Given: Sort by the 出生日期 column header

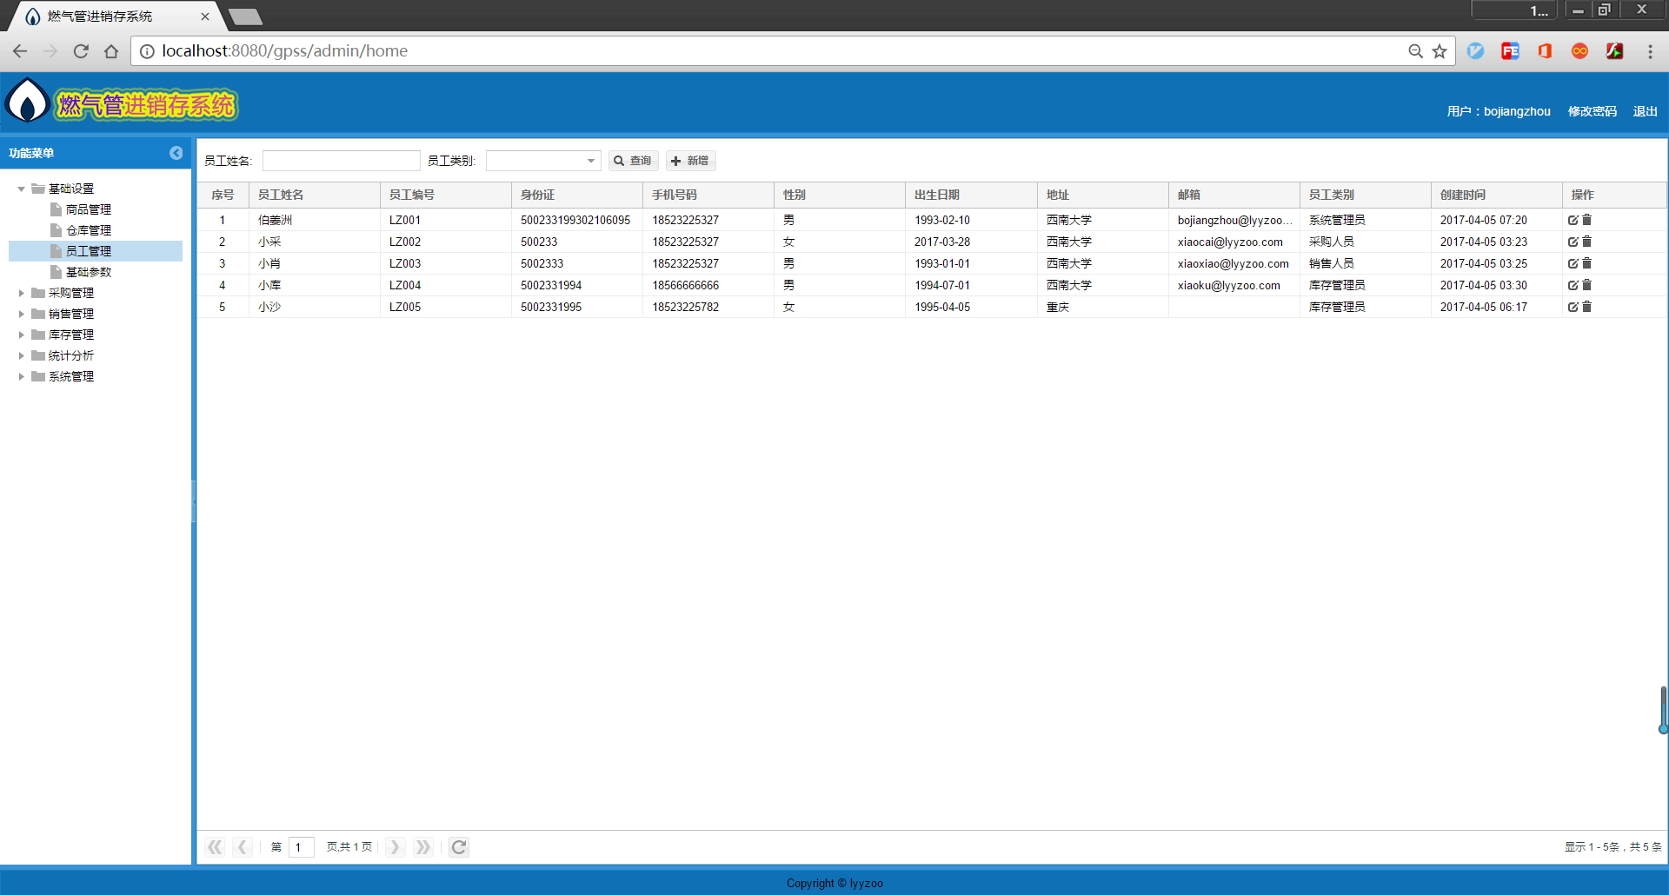Looking at the screenshot, I should coord(971,195).
